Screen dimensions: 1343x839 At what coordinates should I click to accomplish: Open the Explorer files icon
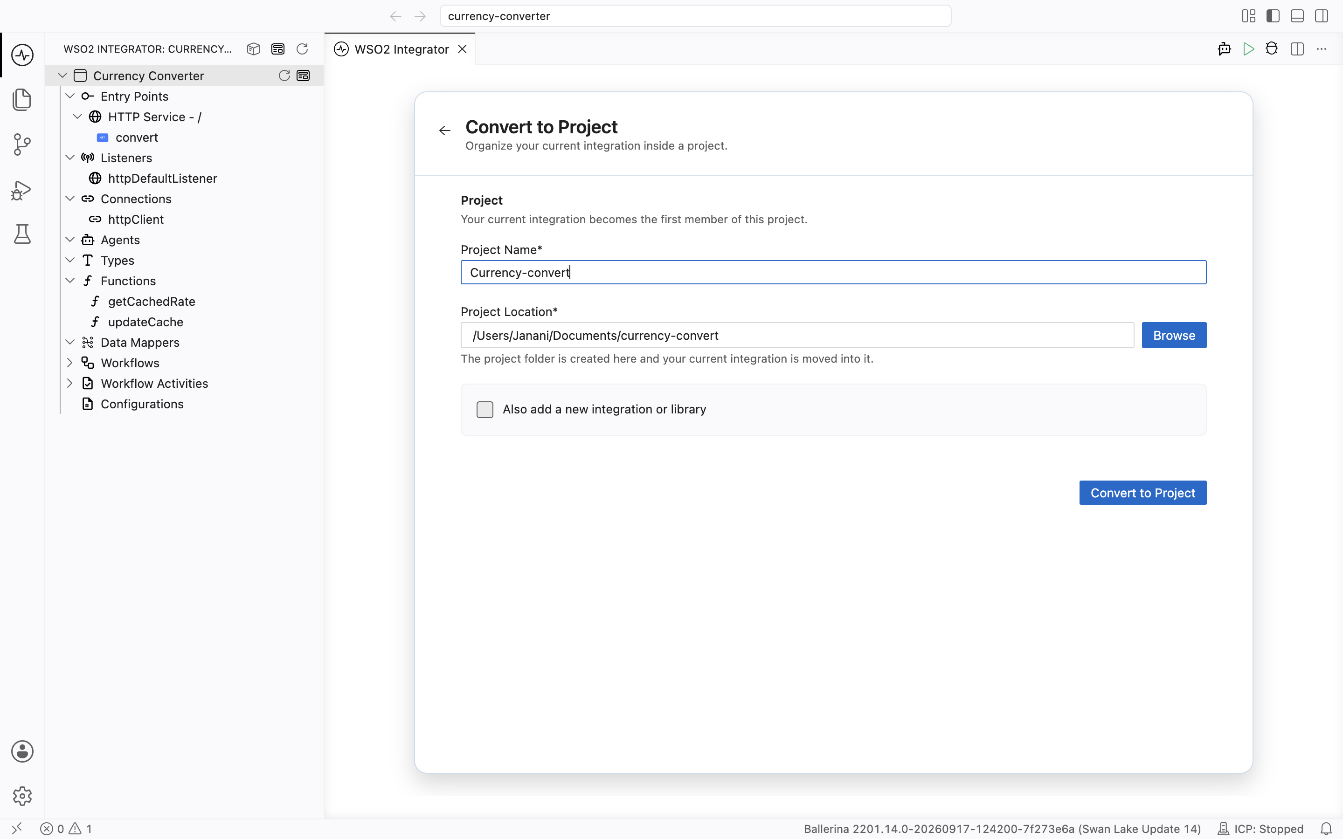click(22, 99)
